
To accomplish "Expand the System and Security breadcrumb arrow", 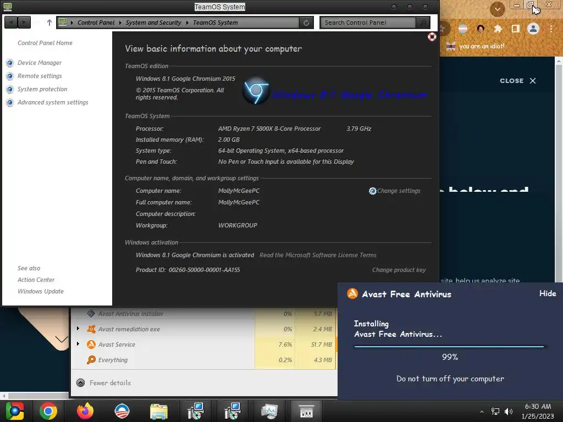I will [x=187, y=23].
